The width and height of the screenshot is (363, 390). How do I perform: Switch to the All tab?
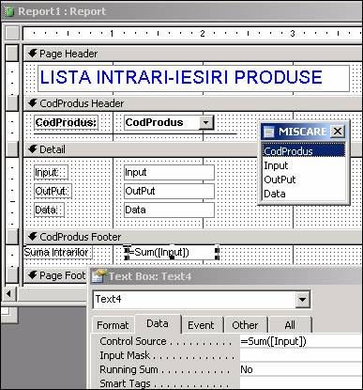click(x=290, y=325)
